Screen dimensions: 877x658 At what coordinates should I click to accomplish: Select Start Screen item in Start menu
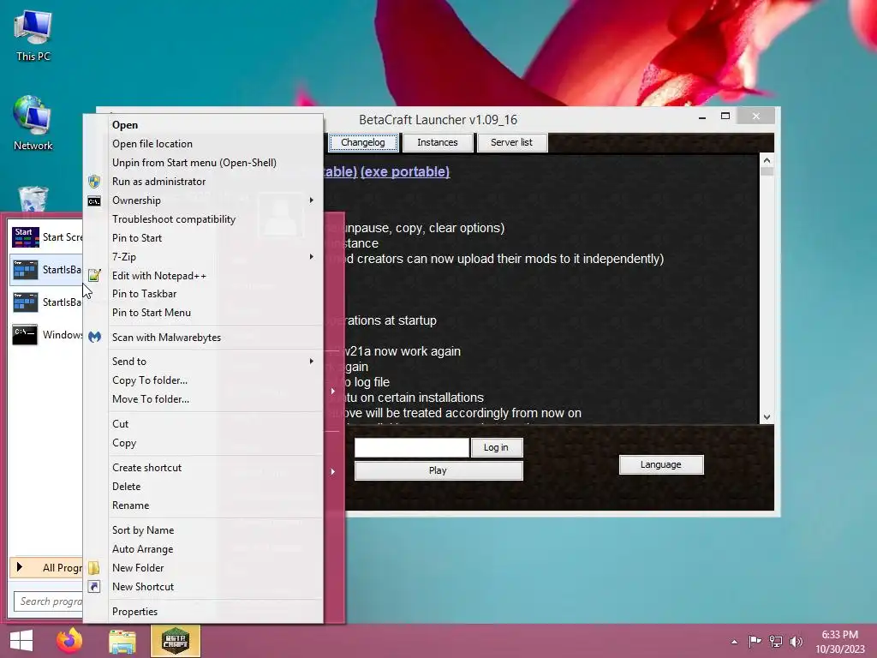coord(46,237)
